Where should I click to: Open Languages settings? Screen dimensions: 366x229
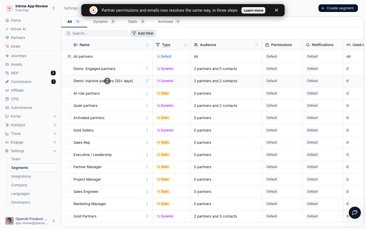[x=20, y=194]
